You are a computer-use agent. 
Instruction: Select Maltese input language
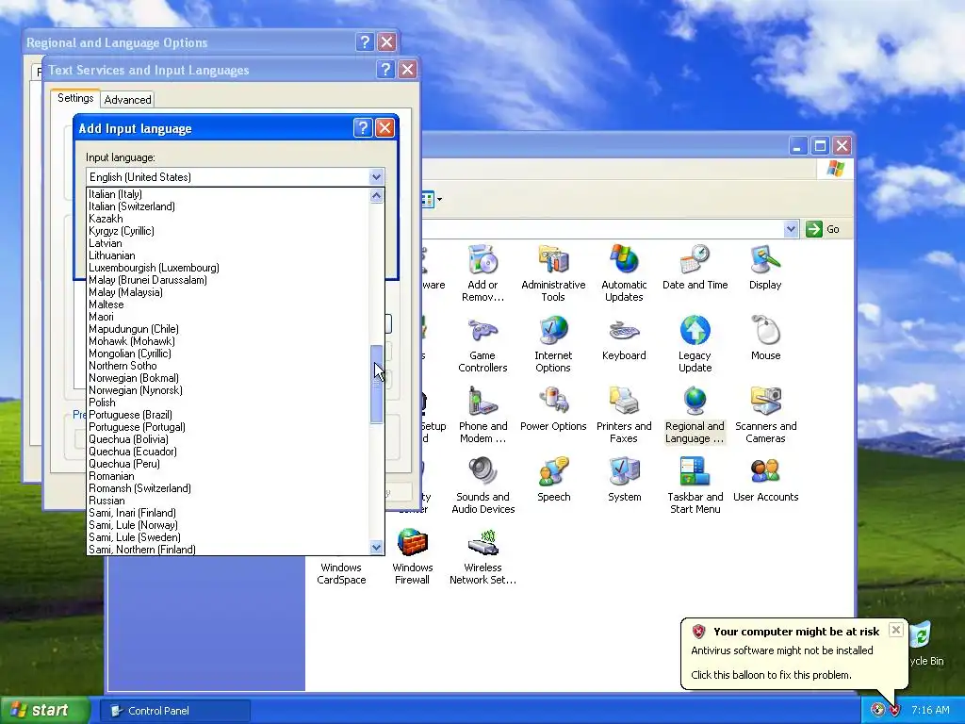(x=228, y=304)
